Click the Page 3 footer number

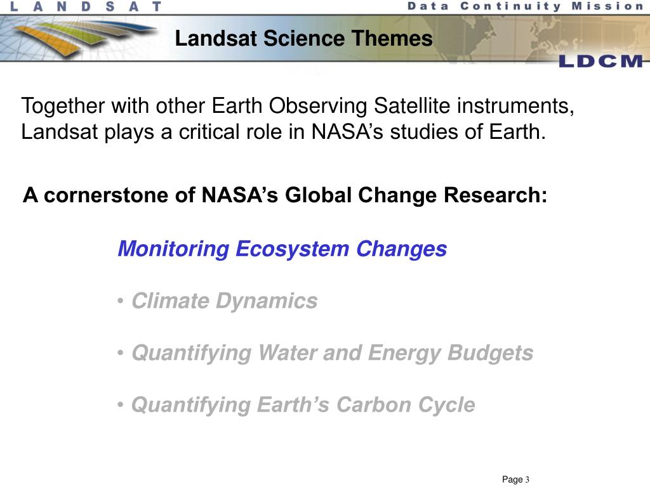pyautogui.click(x=515, y=479)
